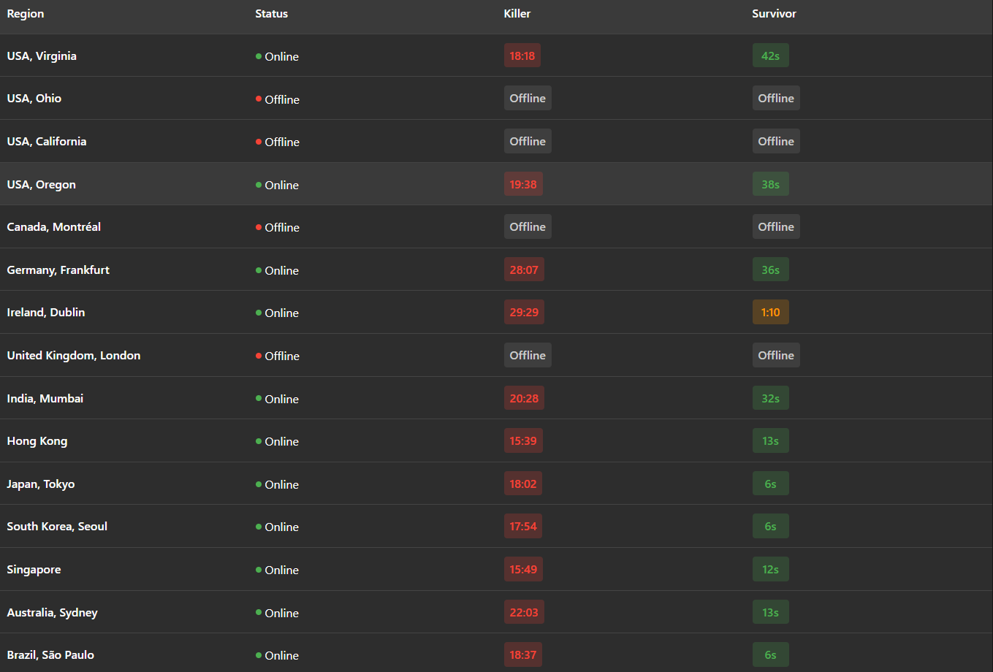Screen dimensions: 993x672
Task: Click the Survivor column header
Action: [774, 14]
